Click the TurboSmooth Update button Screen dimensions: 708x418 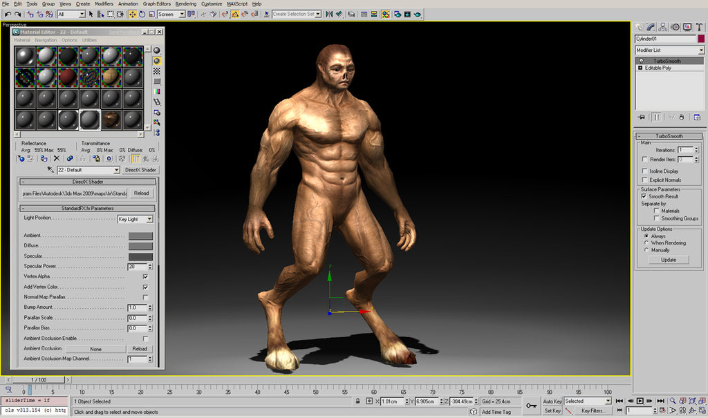(x=668, y=259)
